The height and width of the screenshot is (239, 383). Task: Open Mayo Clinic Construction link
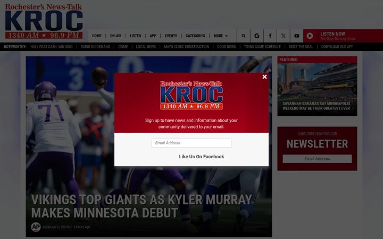tap(186, 47)
